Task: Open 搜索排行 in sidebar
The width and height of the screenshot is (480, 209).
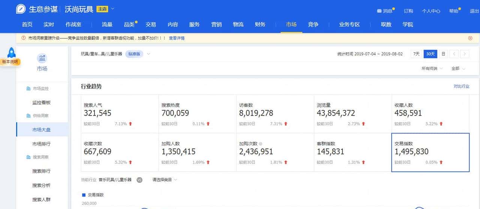Action: pos(41,171)
